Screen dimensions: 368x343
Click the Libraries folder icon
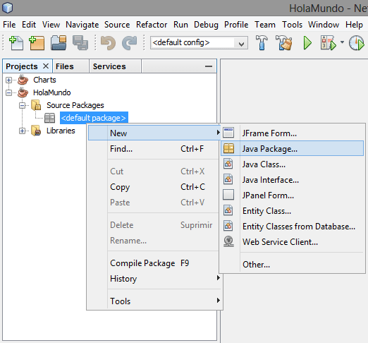(x=36, y=131)
